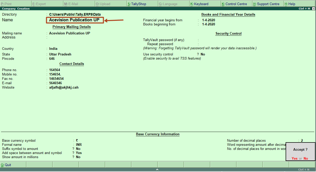Click the Primary Mailing Details heading
The image size is (316, 172).
click(x=72, y=27)
